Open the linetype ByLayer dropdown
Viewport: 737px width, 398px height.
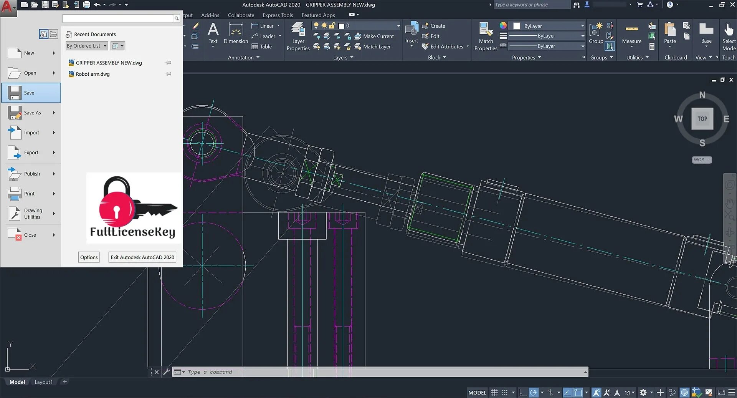(547, 46)
